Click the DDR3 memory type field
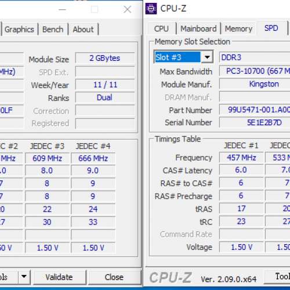This screenshot has height=290, width=290. click(x=255, y=57)
